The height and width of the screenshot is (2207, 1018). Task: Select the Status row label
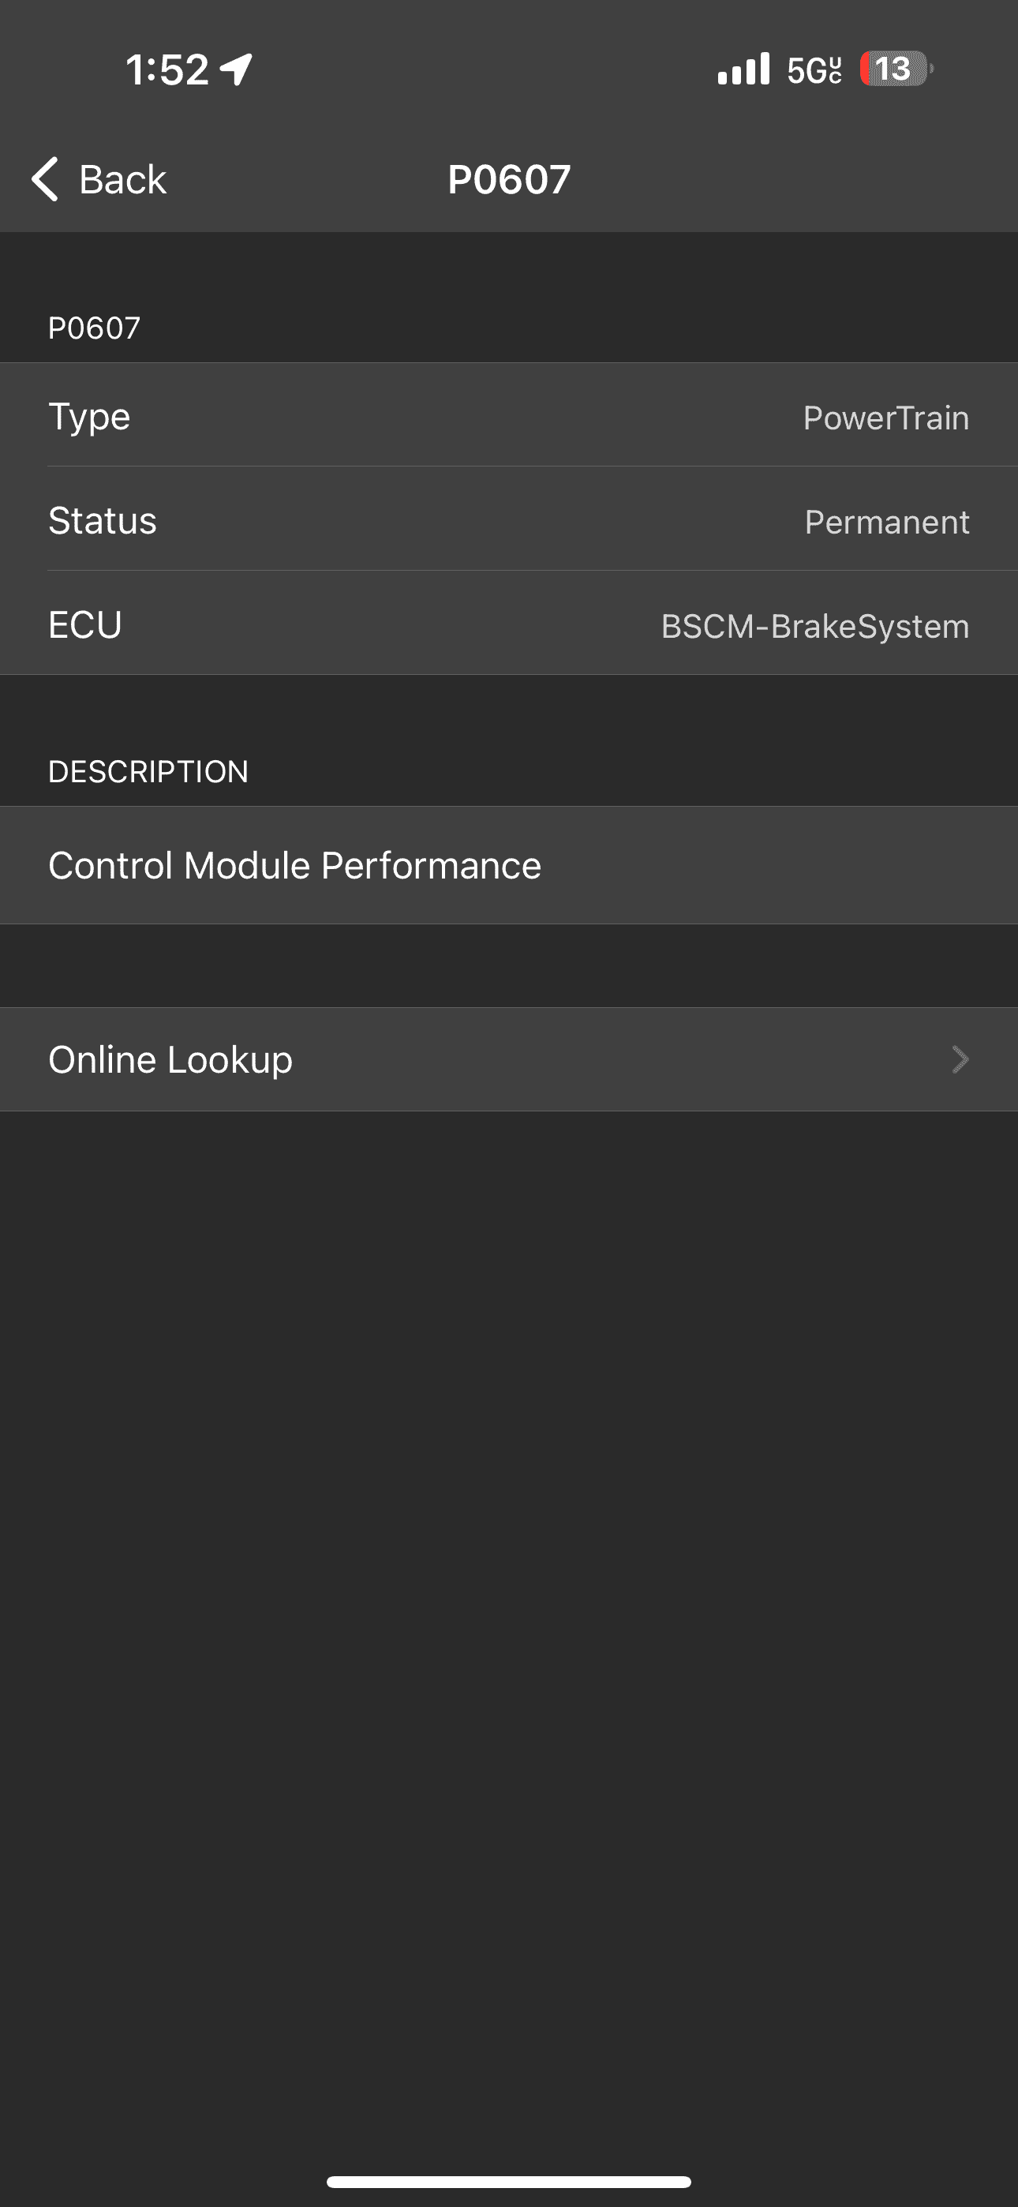(x=103, y=521)
